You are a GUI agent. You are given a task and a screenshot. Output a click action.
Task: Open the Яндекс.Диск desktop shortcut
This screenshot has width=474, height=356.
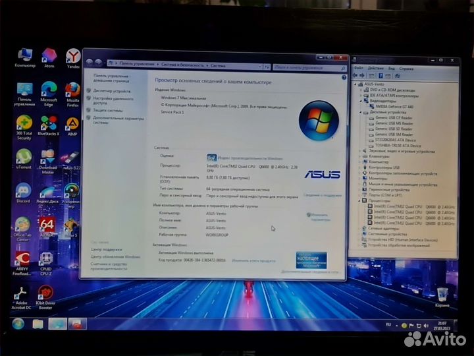coord(47,194)
